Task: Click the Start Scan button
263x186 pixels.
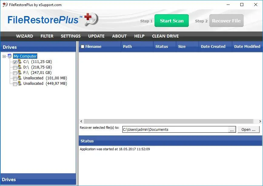Action: tap(171, 21)
